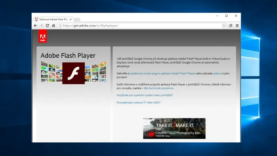Minimize the Chrome window
The height and width of the screenshot is (156, 277).
click(217, 16)
